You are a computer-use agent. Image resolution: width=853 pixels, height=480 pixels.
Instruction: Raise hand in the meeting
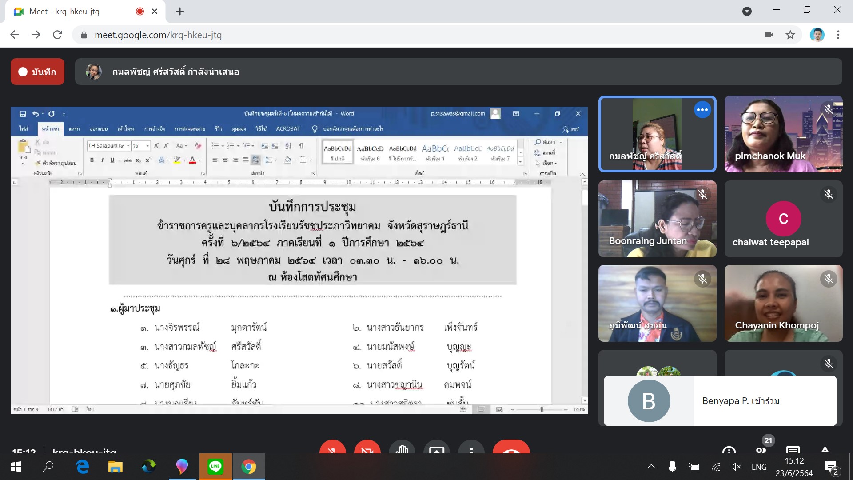pos(402,448)
